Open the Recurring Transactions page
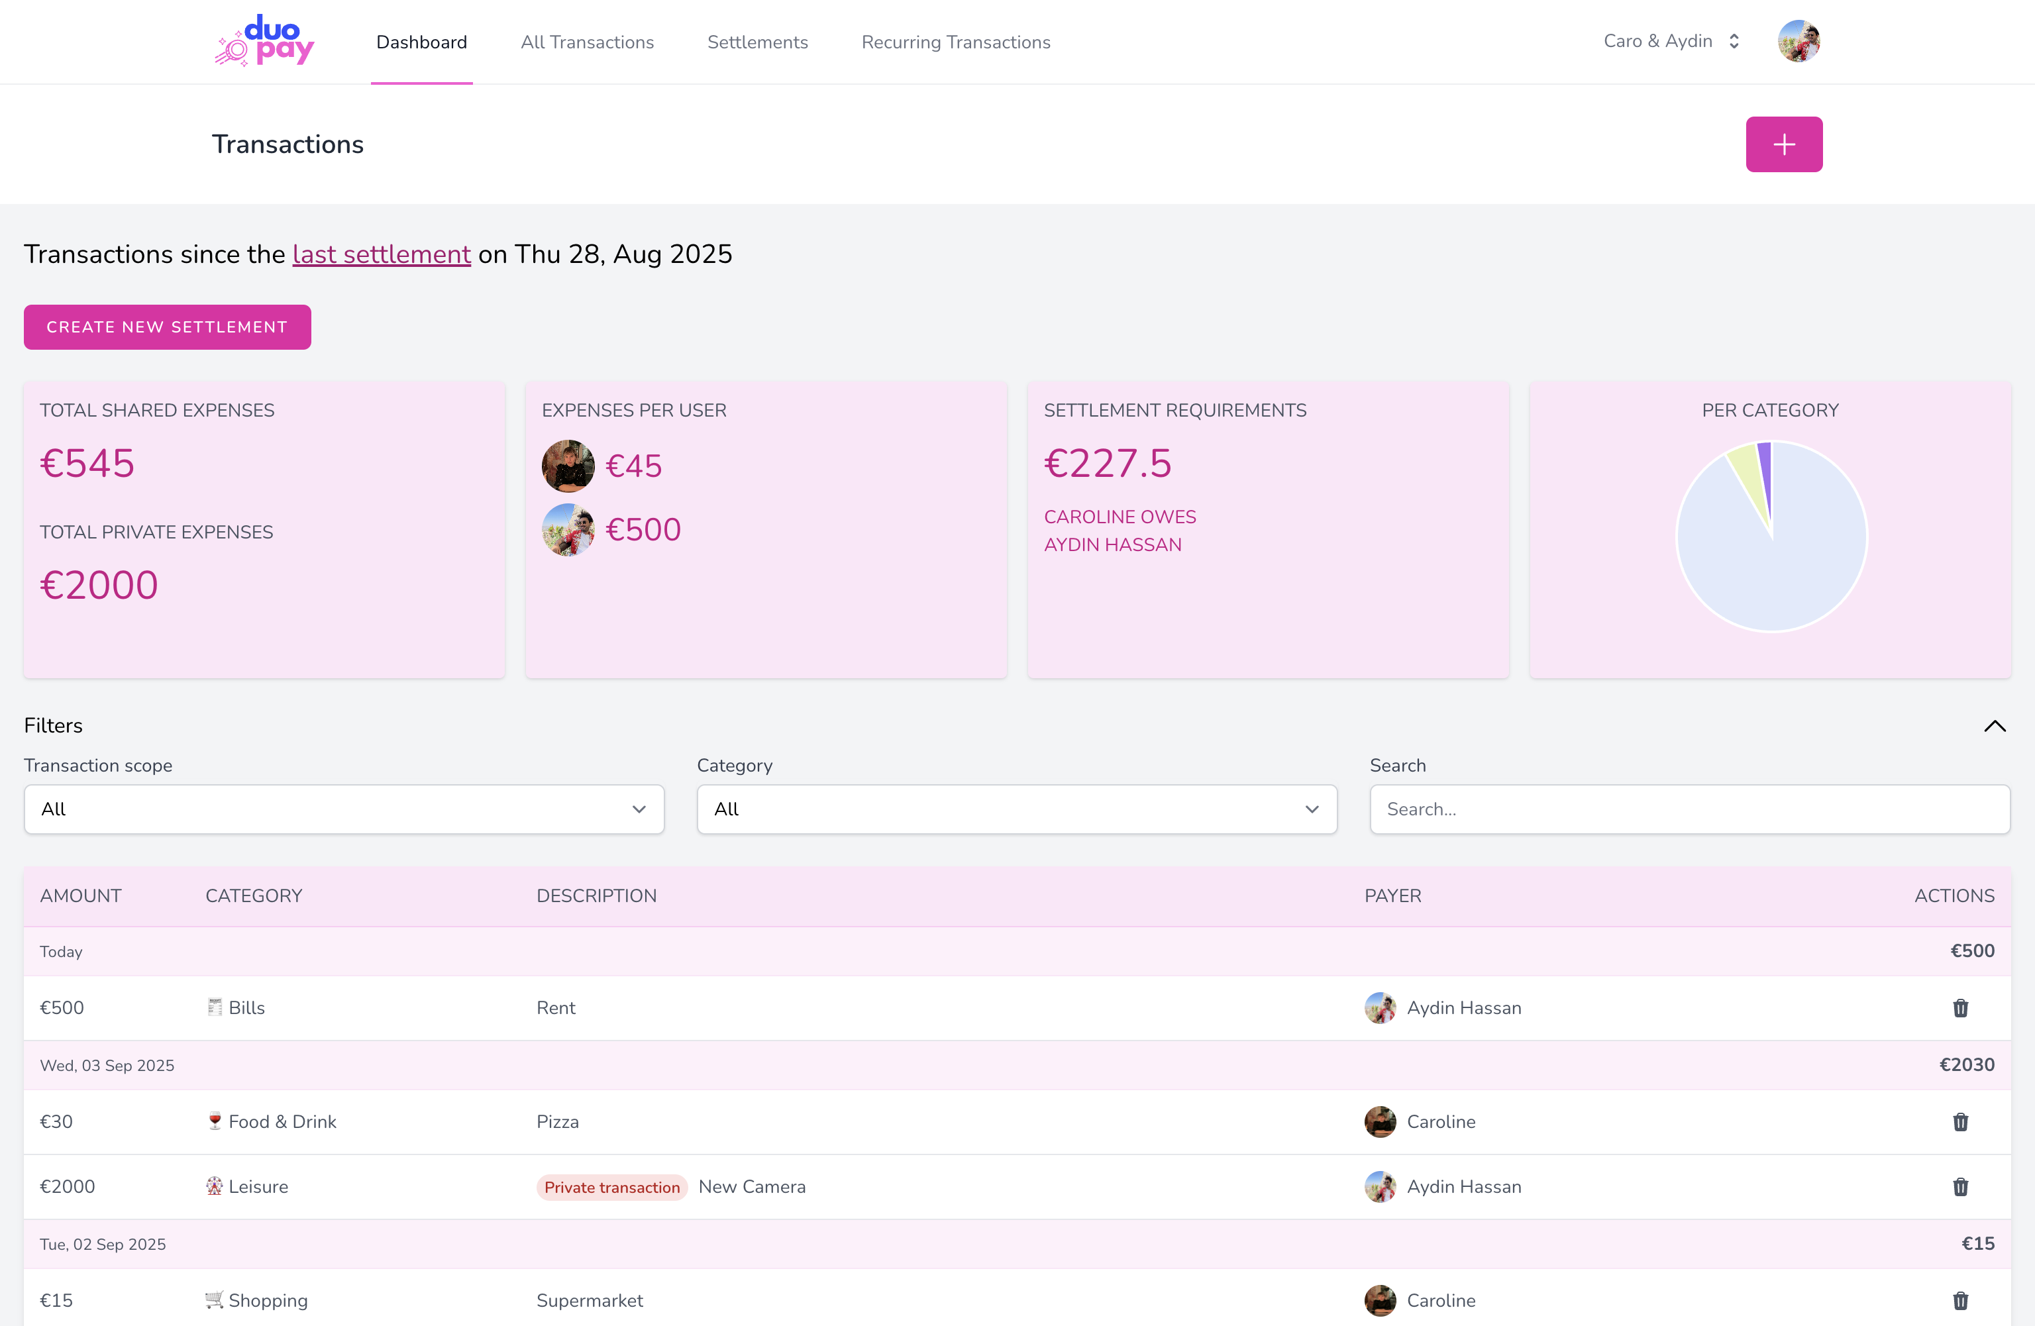 (x=955, y=41)
